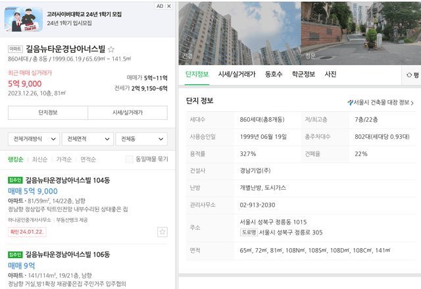Open the 고려사이버대학교 ad illustration
The image size is (421, 289).
[24, 19]
